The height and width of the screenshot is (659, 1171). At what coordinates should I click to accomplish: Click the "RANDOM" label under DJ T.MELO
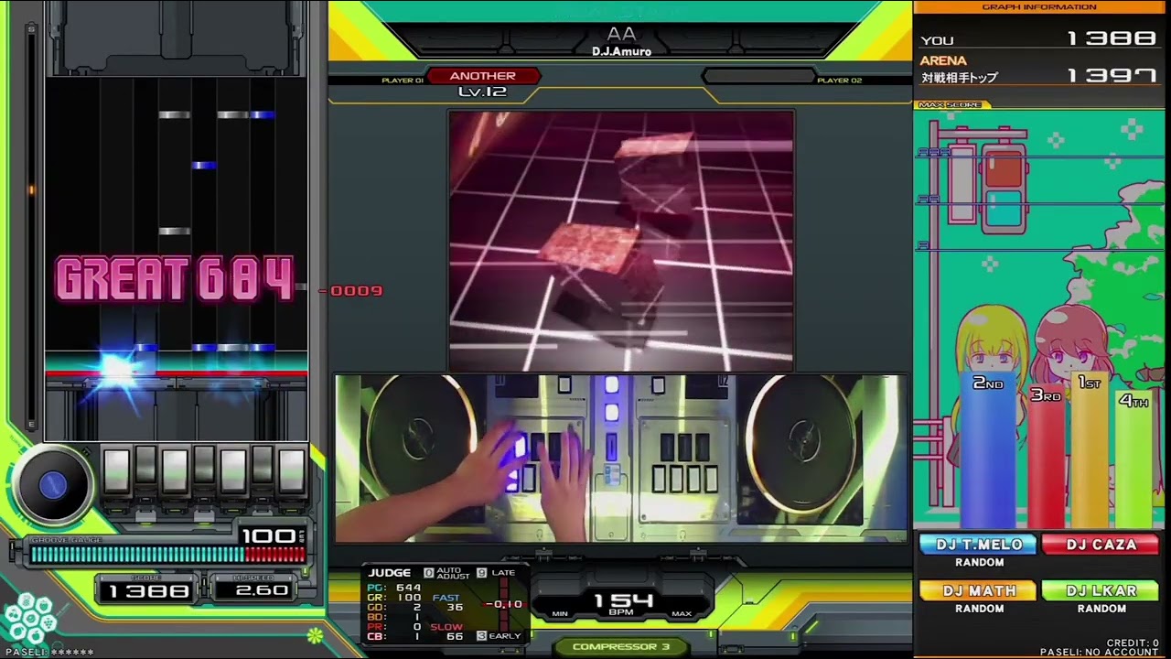(979, 563)
